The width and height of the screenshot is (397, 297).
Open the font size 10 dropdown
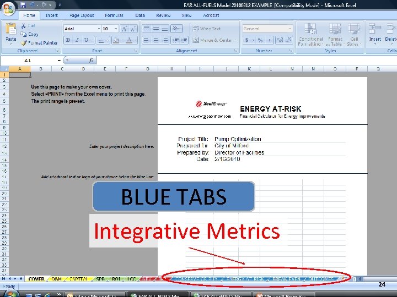[x=116, y=29]
